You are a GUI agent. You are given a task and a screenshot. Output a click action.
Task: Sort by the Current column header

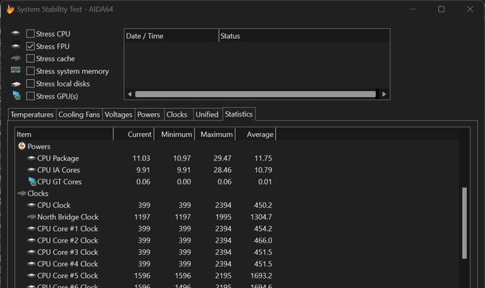point(134,134)
